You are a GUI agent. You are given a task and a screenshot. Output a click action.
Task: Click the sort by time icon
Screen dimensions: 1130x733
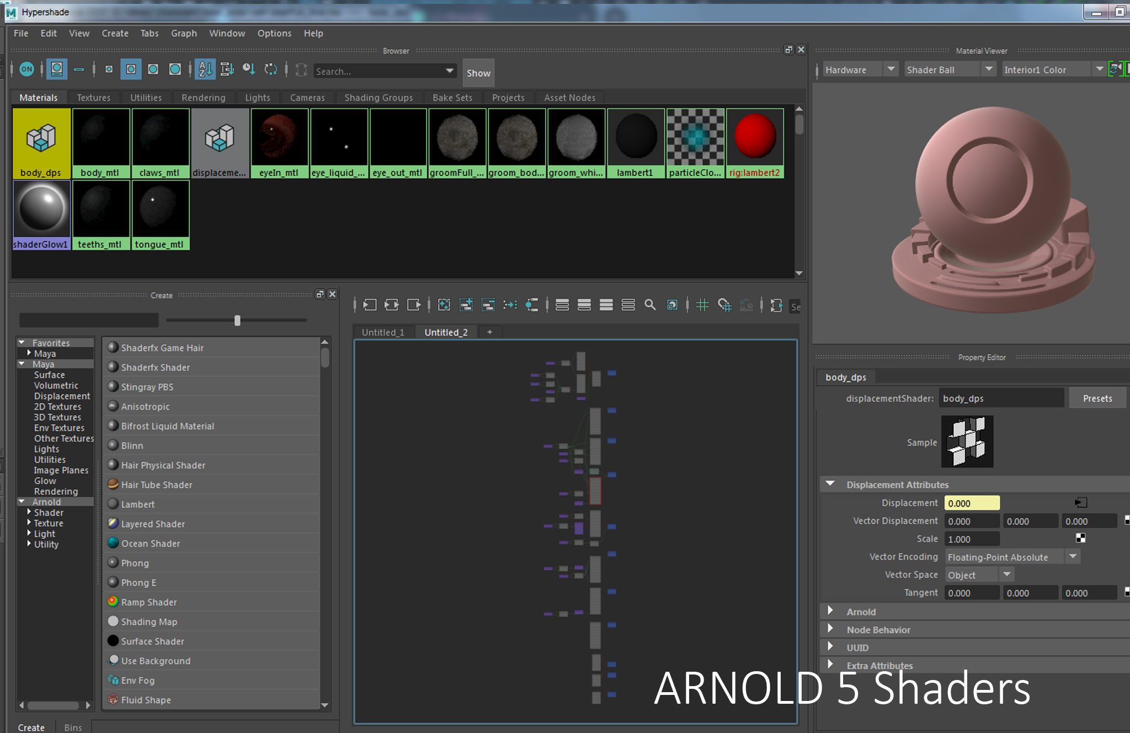coord(249,70)
